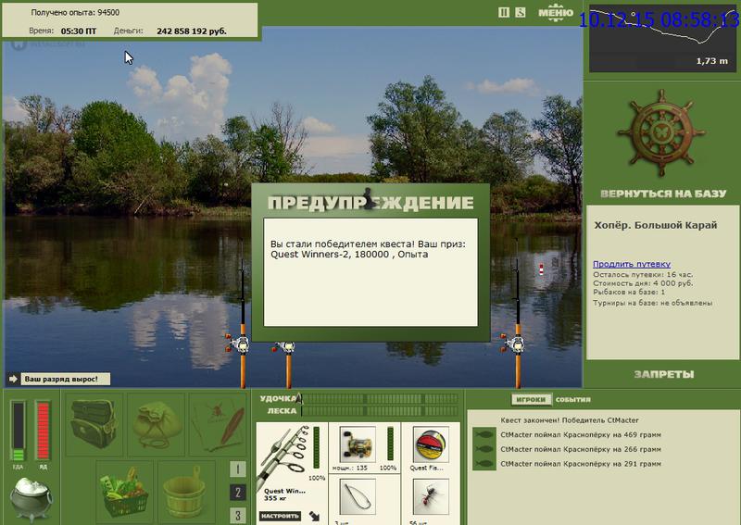Click location name 'Хопёр. Большой Карай'

coord(656,225)
